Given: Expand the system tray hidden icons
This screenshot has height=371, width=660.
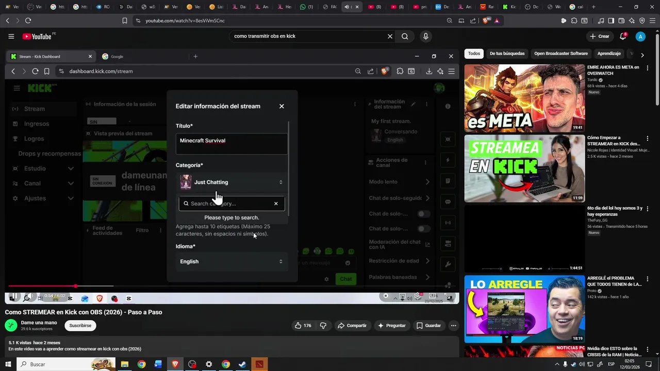Looking at the screenshot, I should 557,364.
